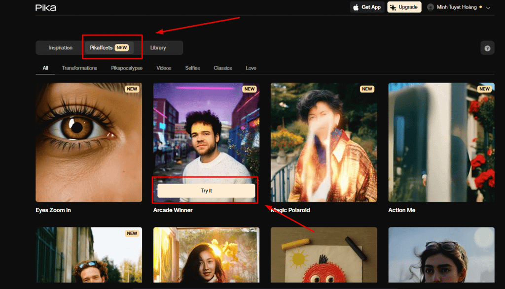505x289 pixels.
Task: Select the Classics category
Action: [x=222, y=68]
